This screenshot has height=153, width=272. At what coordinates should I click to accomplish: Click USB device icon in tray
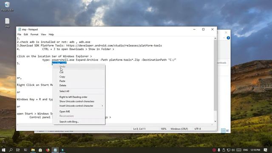pos(224,150)
